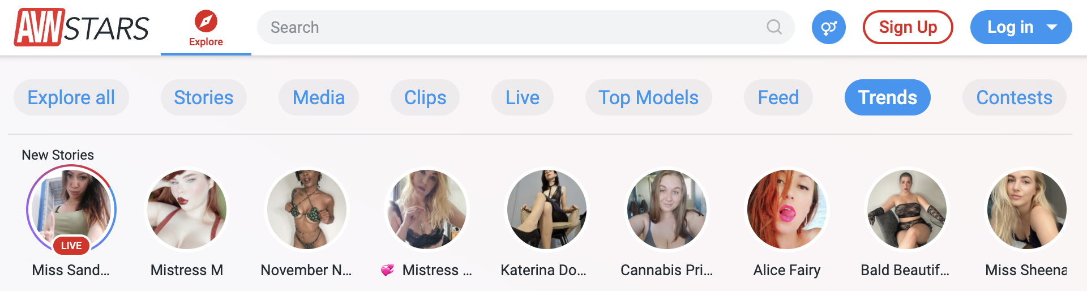Open the Explore compass icon
Viewport: 1087px width, 291px height.
[206, 22]
